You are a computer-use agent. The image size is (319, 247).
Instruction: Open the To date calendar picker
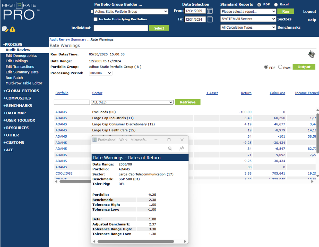click(x=210, y=19)
